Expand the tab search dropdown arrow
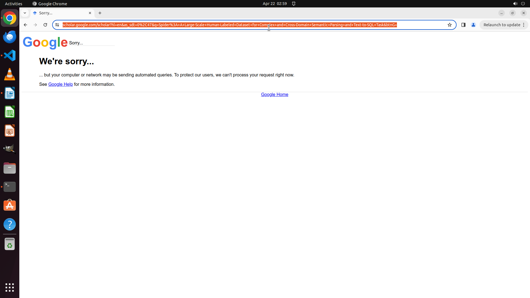 tap(25, 13)
